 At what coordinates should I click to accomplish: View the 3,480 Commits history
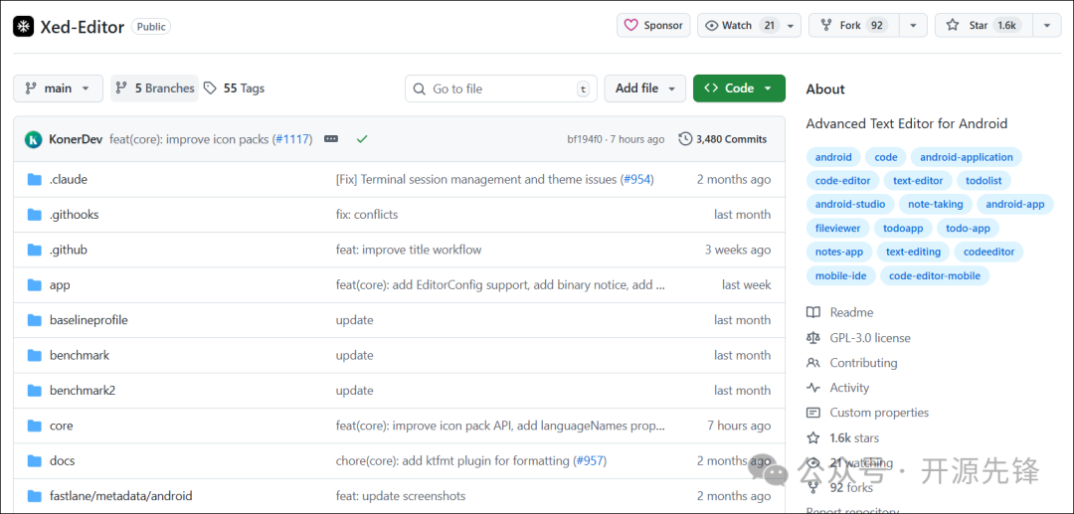coord(723,139)
